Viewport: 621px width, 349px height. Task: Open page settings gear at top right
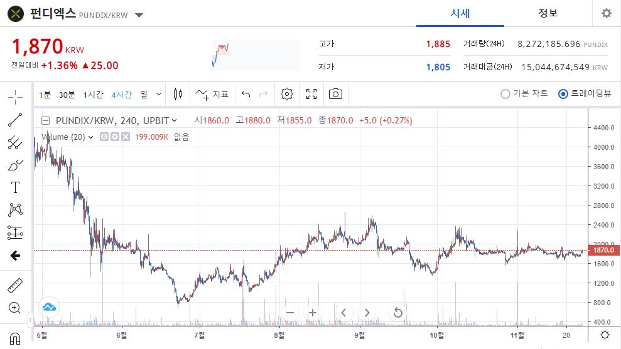point(607,13)
